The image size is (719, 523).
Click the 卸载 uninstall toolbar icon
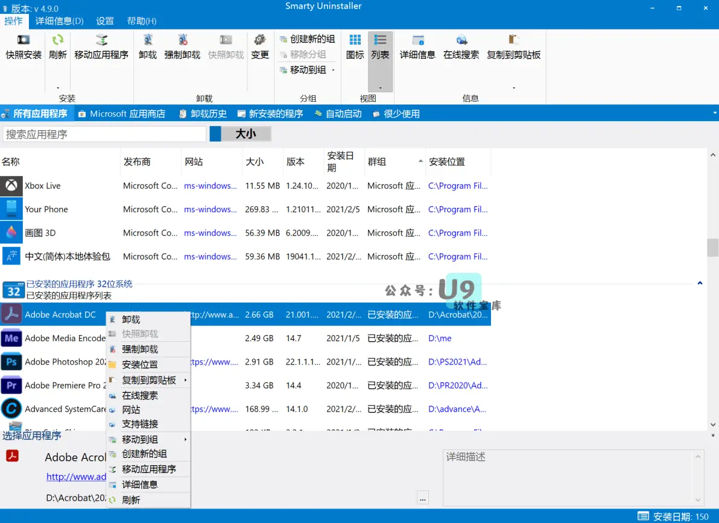coord(148,40)
